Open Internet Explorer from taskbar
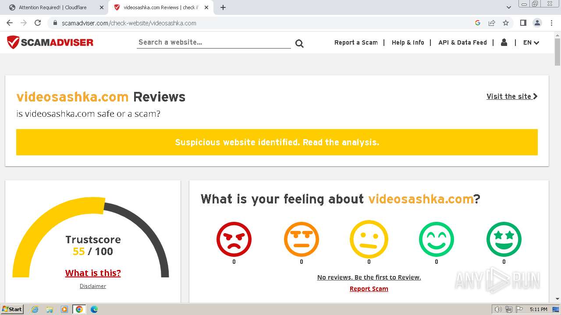The width and height of the screenshot is (561, 315). point(35,309)
